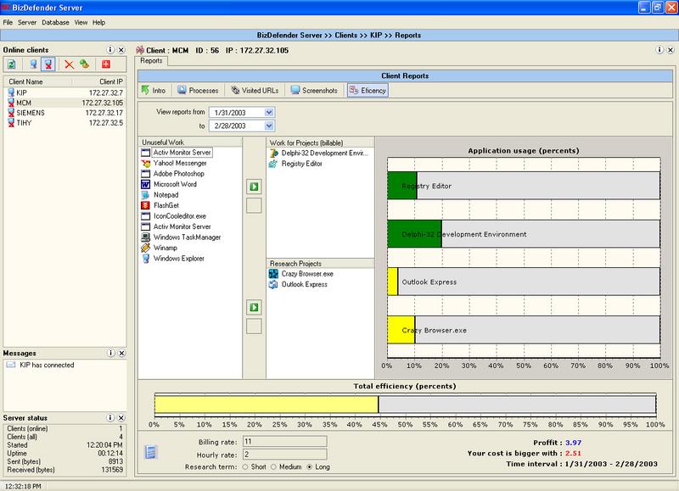Select Crazy Browser.exe in Research Projects

click(307, 274)
